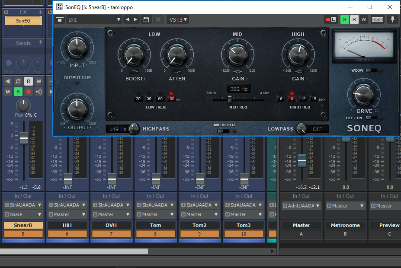
Task: Click the MID FREQ slider handle
Action: 230,99
